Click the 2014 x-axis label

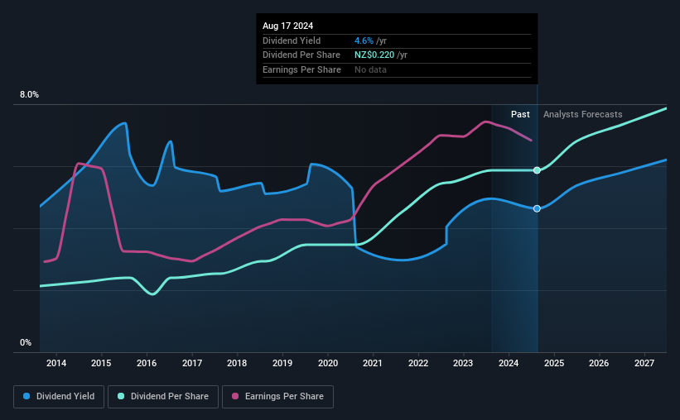coord(56,363)
